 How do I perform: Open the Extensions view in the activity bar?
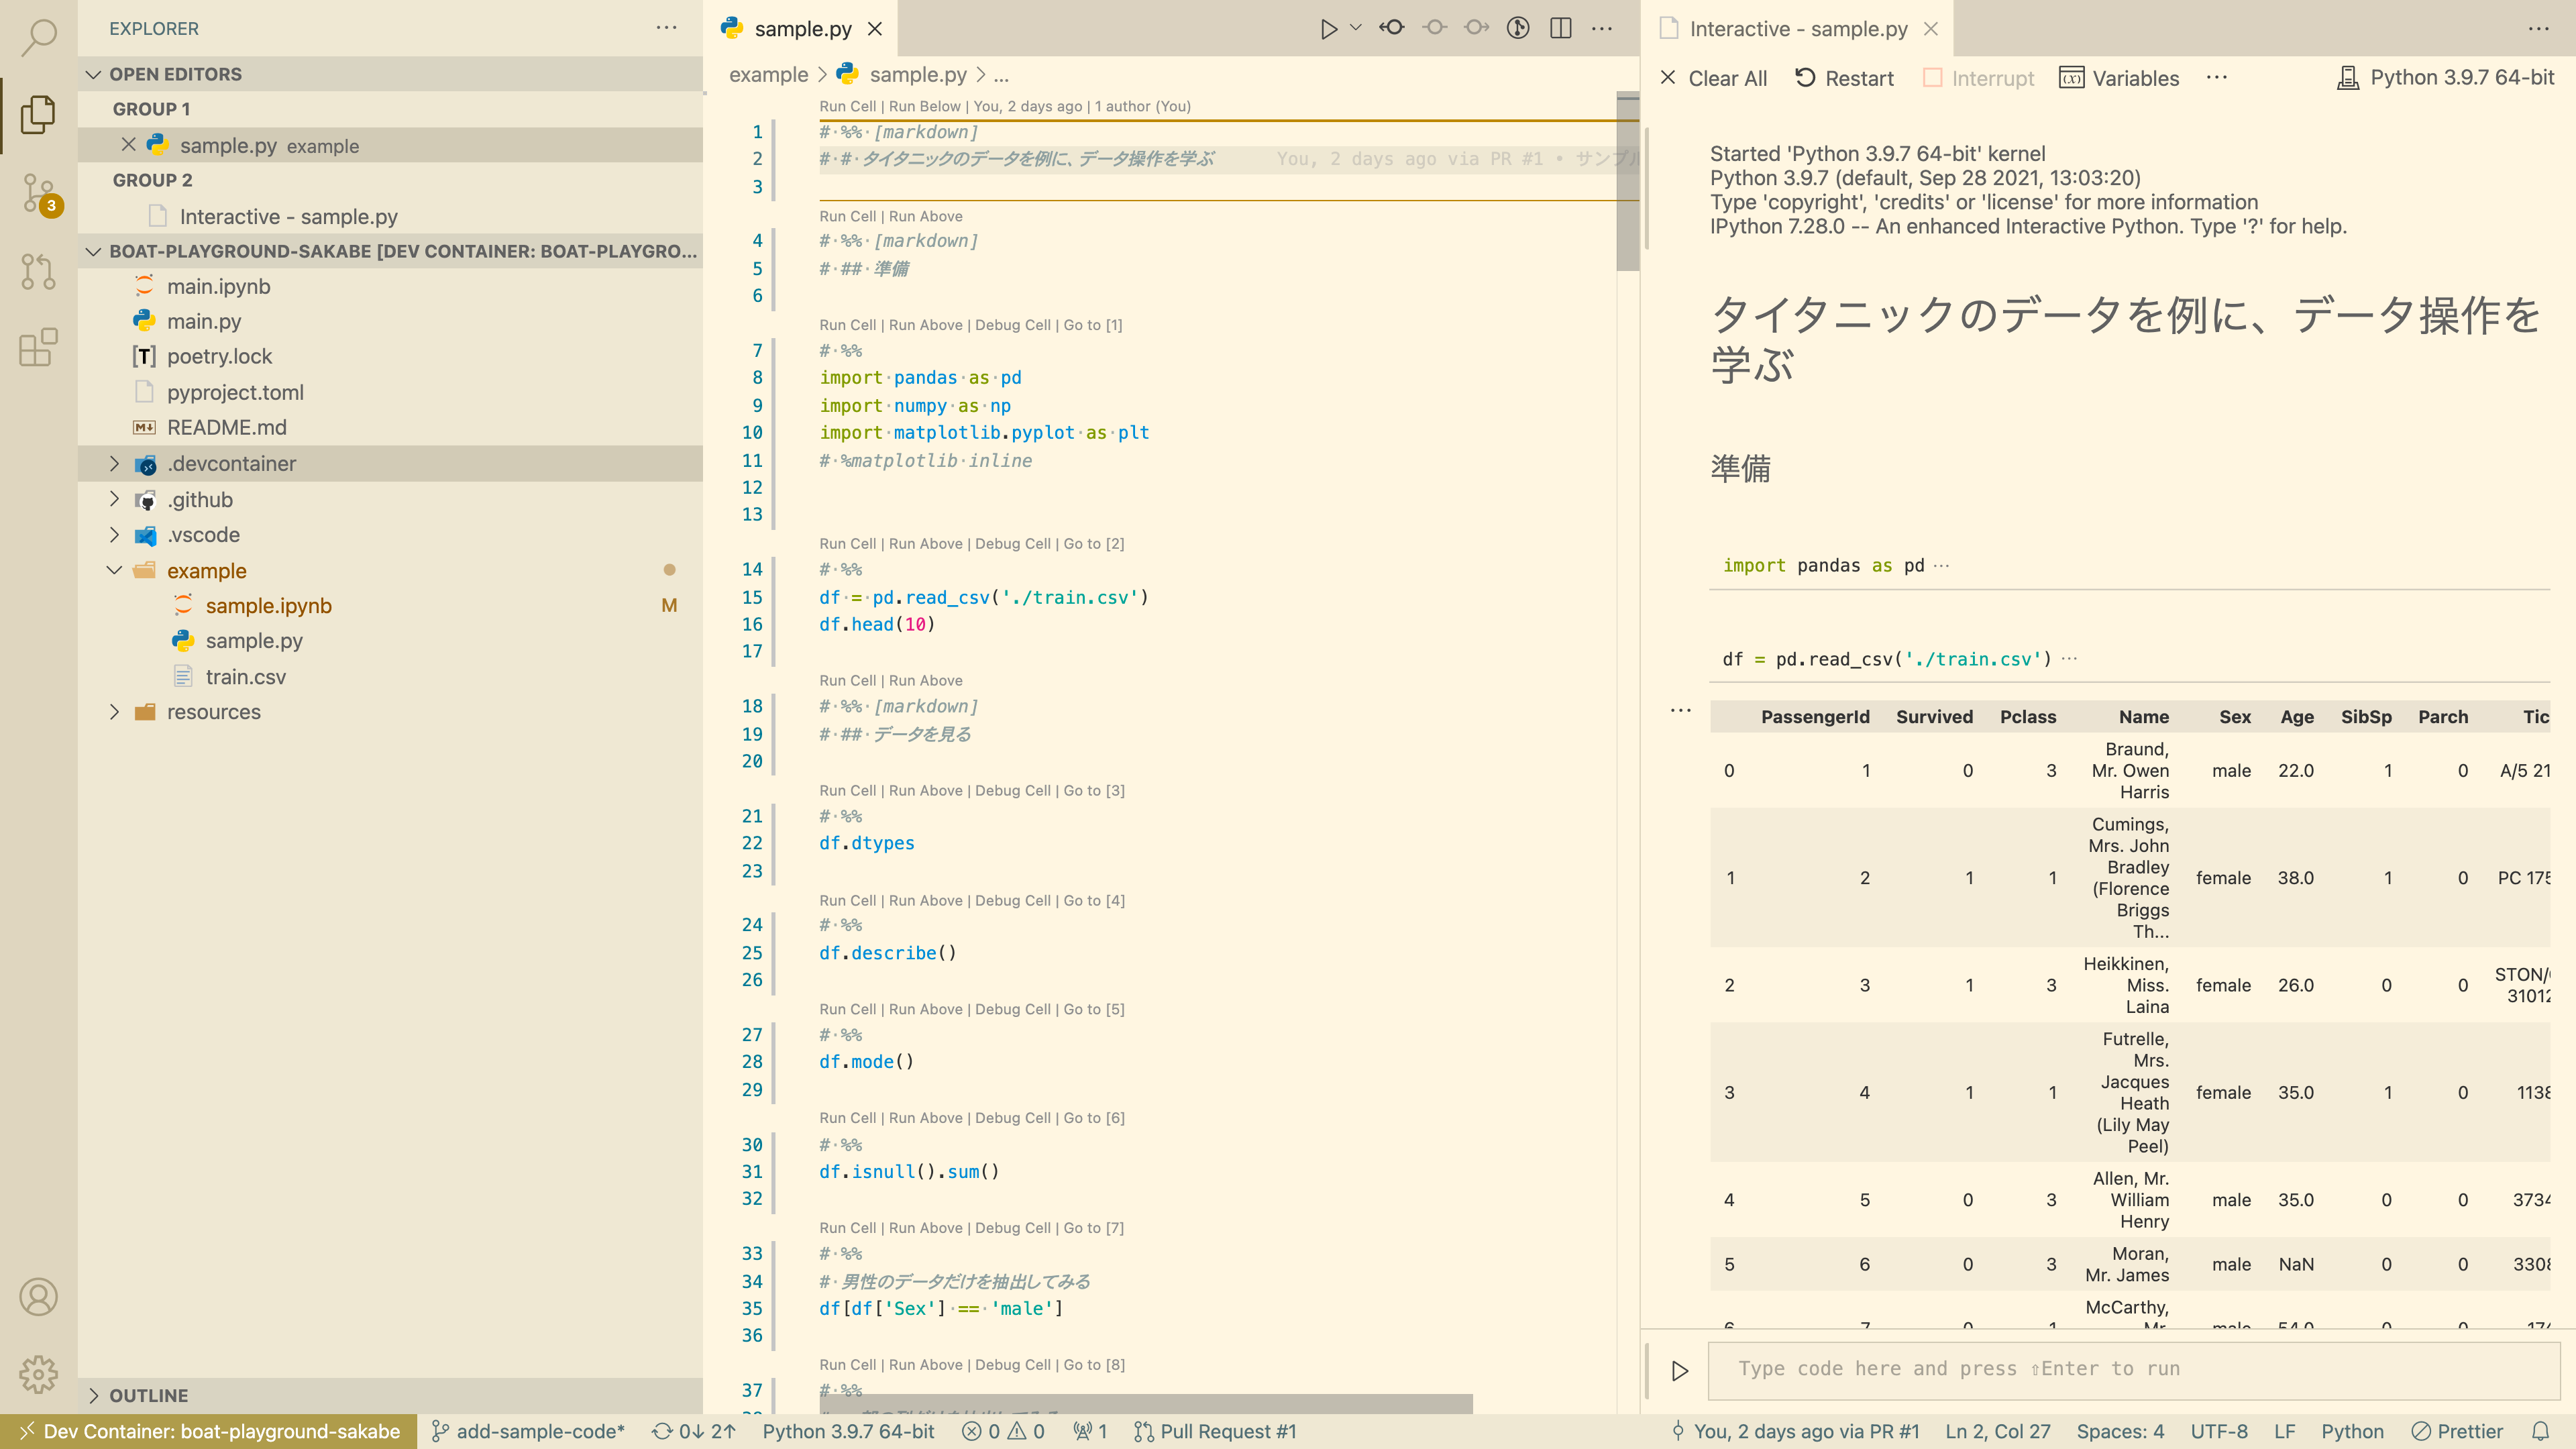click(38, 348)
